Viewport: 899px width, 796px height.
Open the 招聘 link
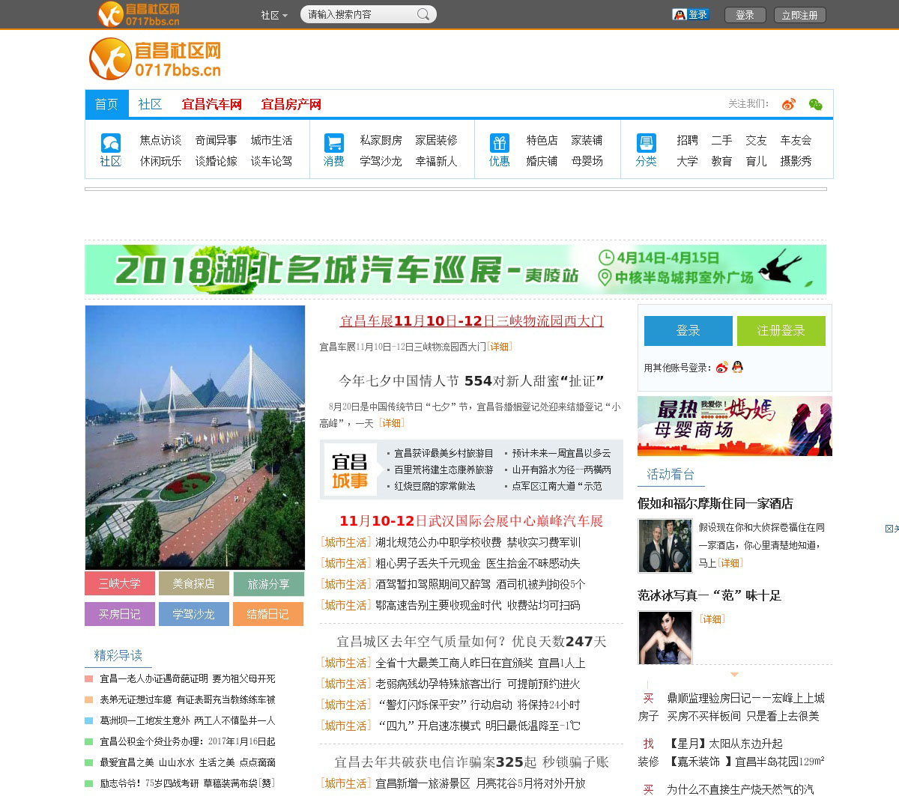(x=687, y=140)
